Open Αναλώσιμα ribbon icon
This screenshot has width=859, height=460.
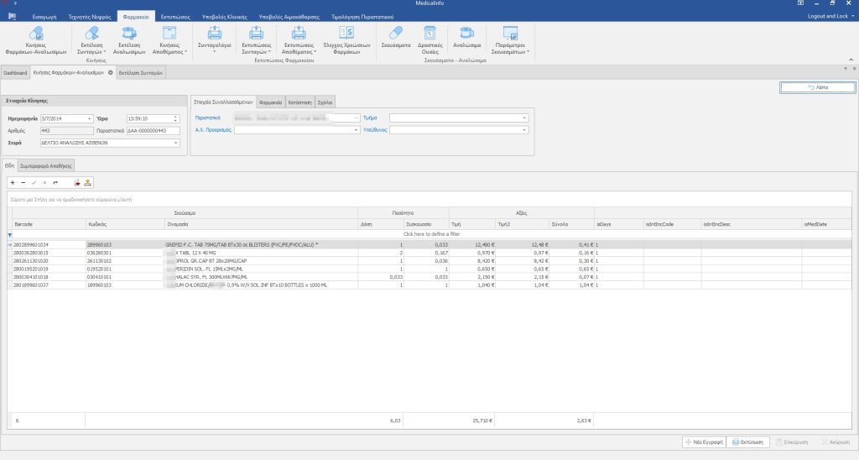[x=466, y=34]
